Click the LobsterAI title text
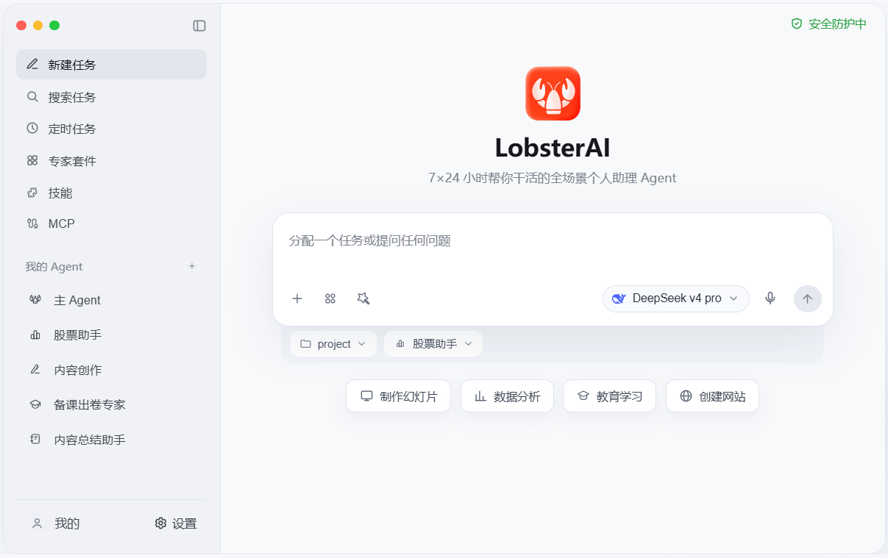Screen dimensions: 888x558 553,148
